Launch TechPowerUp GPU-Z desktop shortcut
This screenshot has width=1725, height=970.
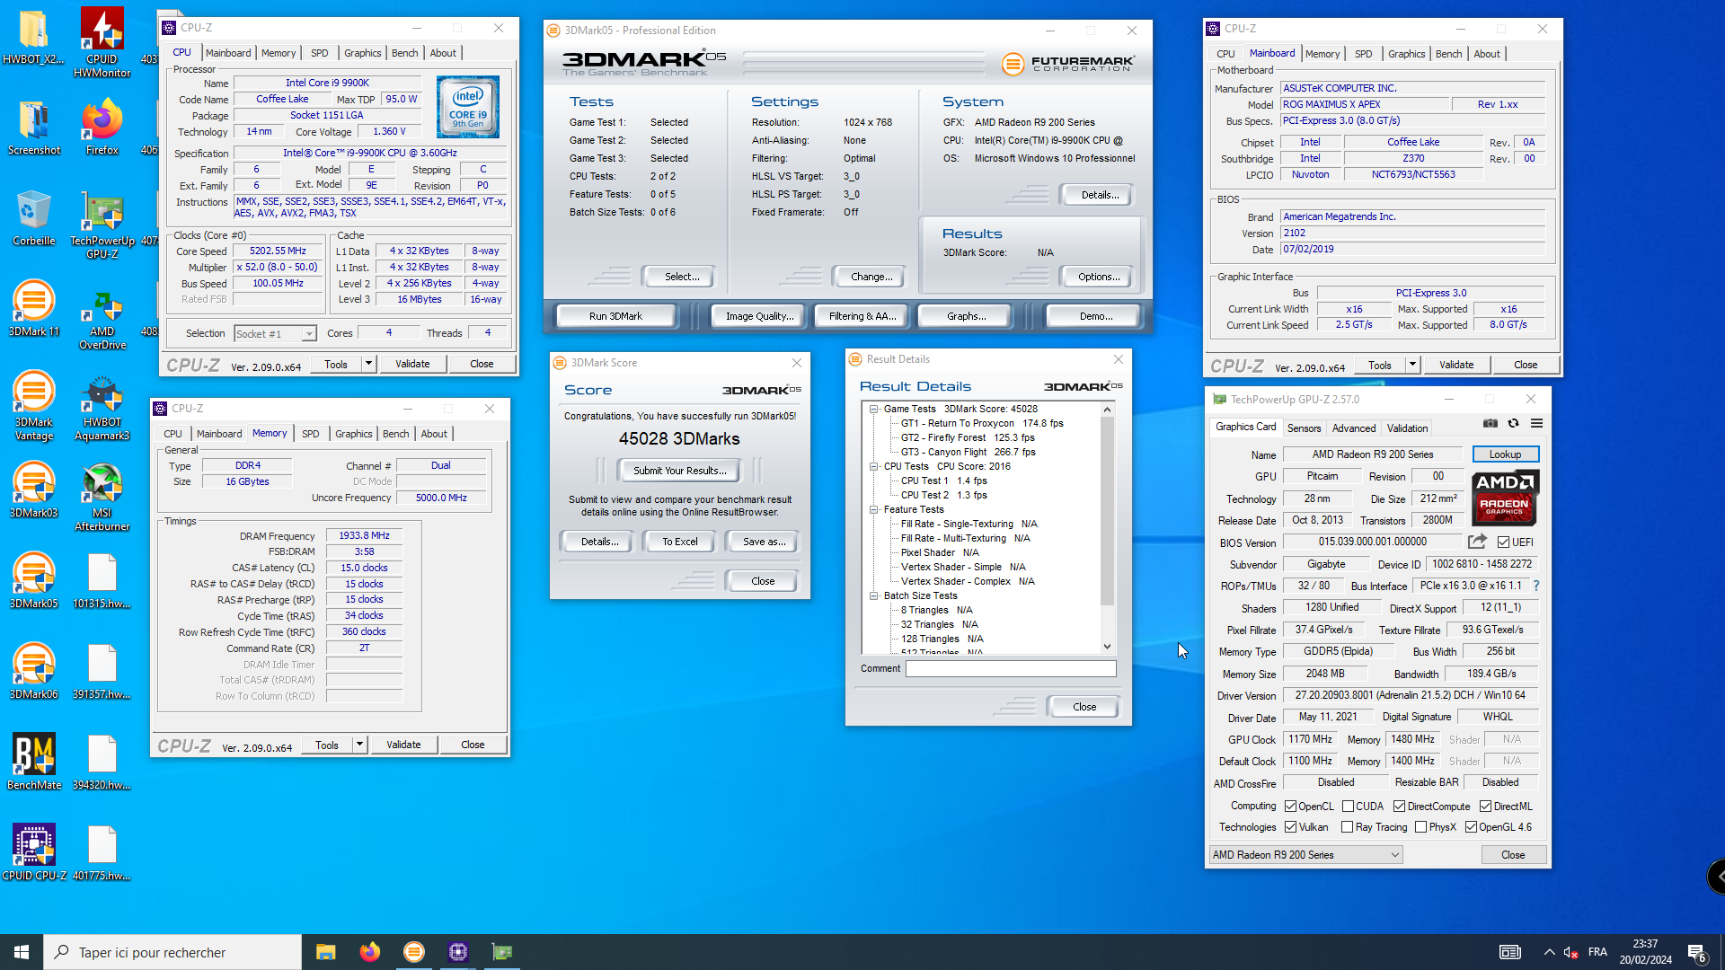[x=102, y=225]
